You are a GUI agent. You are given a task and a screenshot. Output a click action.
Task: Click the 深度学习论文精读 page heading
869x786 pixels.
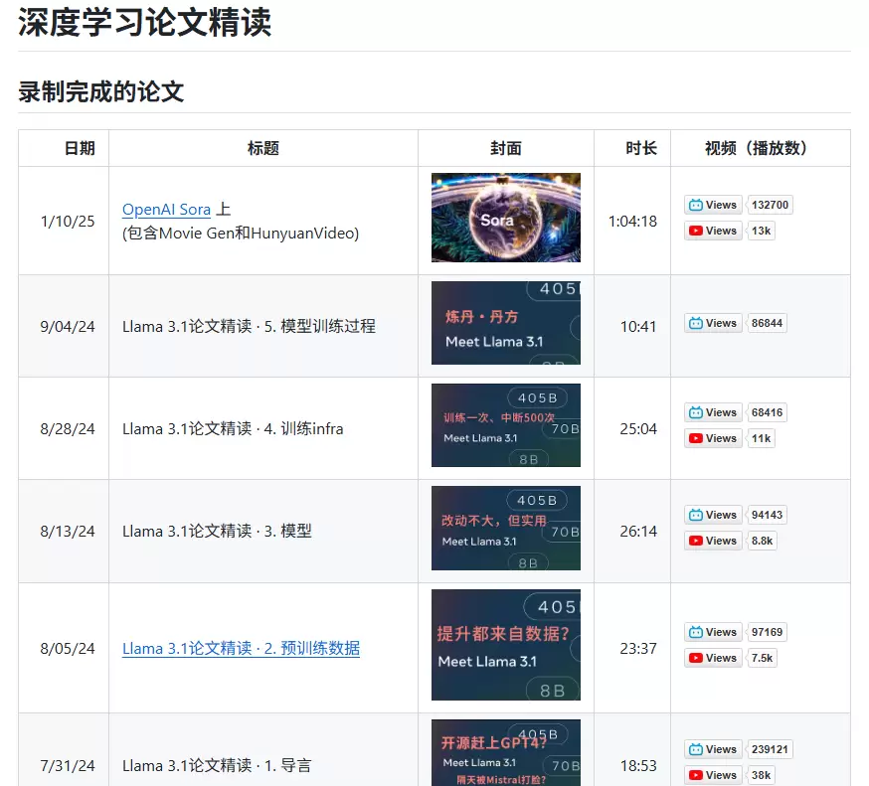click(144, 22)
